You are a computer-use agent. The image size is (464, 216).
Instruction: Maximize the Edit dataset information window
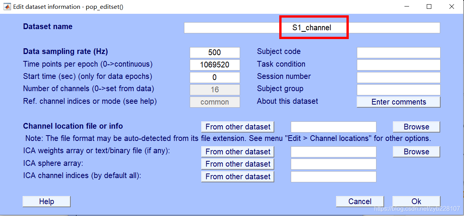tap(429, 7)
